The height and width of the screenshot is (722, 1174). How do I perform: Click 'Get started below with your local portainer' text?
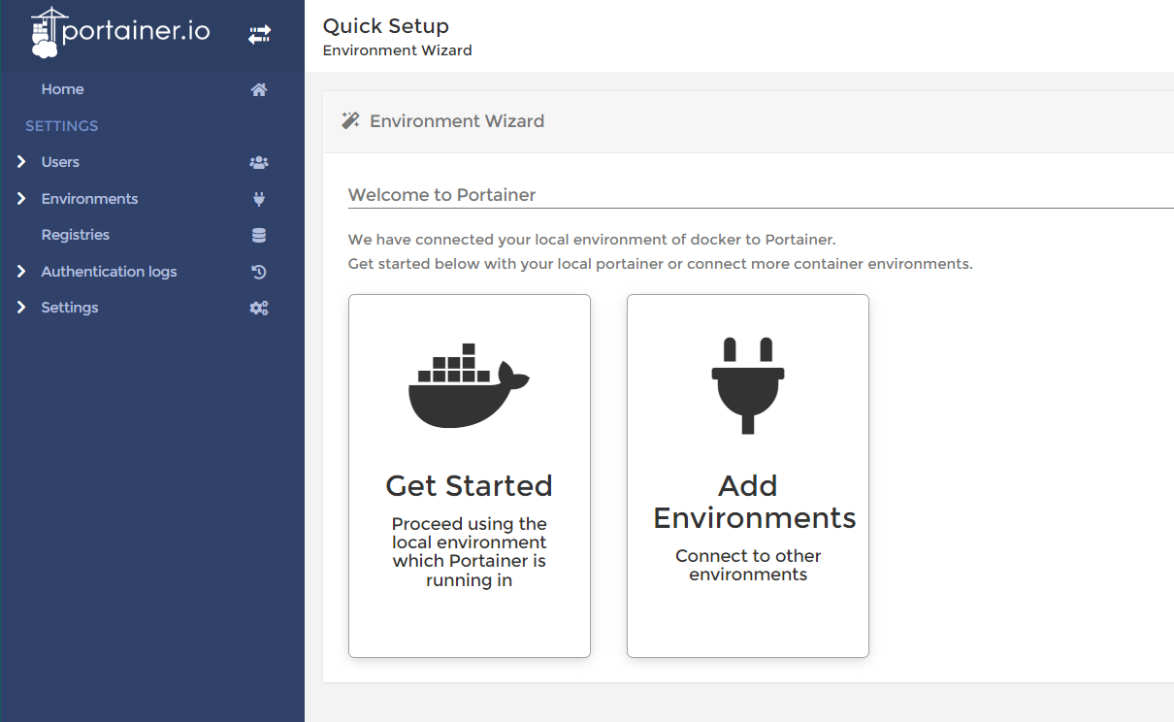pos(661,264)
